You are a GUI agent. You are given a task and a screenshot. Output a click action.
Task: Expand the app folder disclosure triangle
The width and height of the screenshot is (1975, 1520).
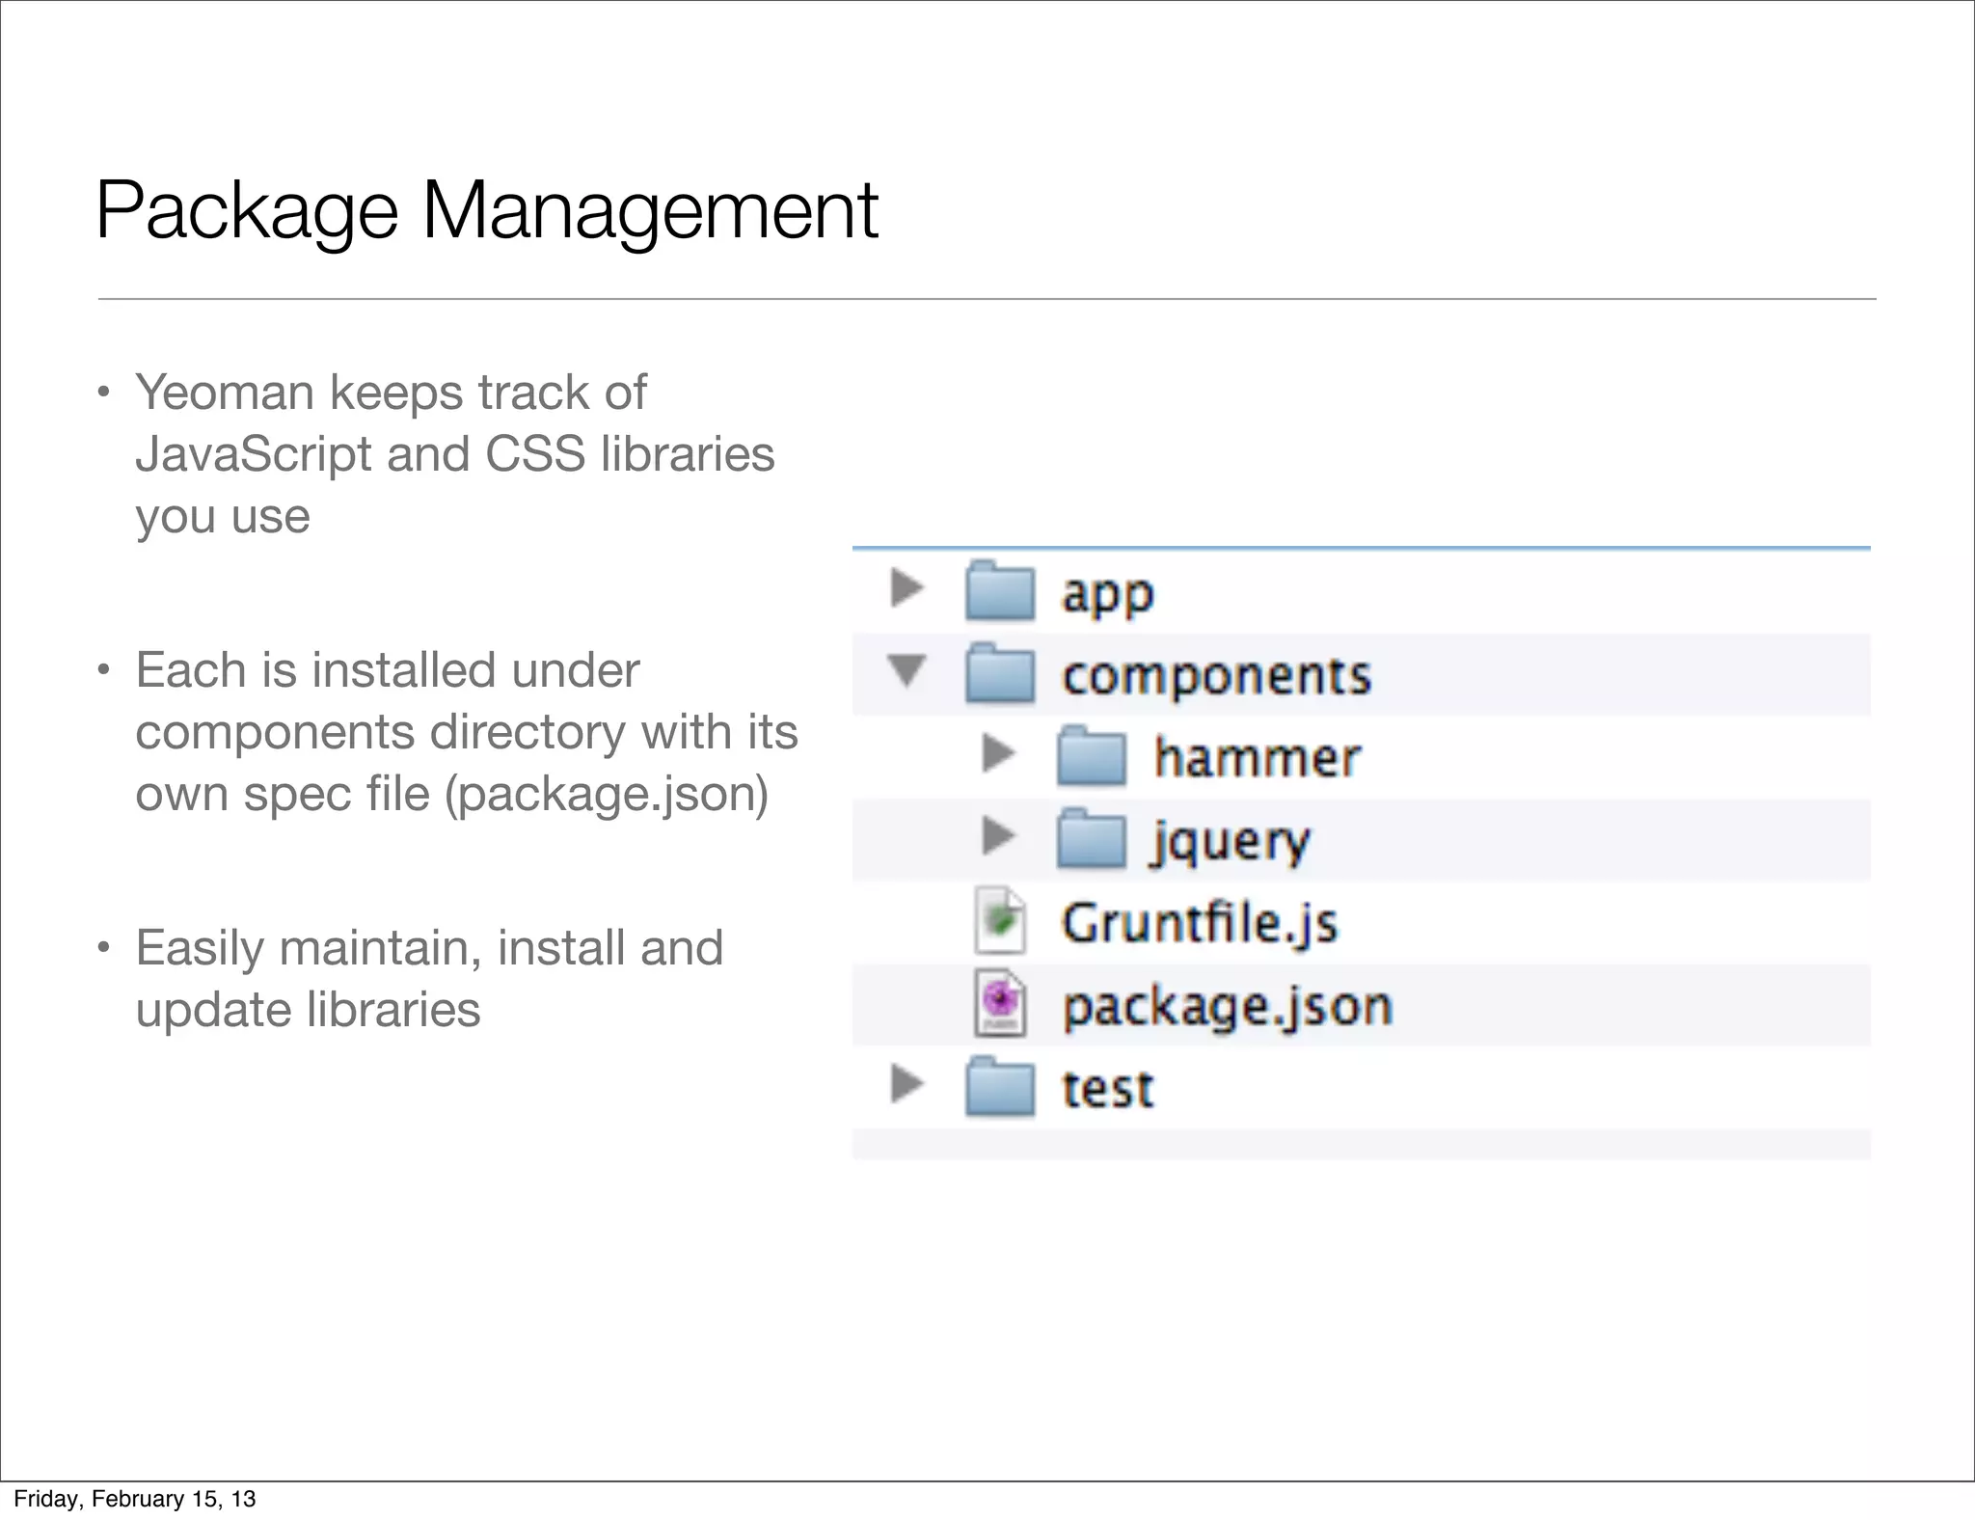click(906, 587)
